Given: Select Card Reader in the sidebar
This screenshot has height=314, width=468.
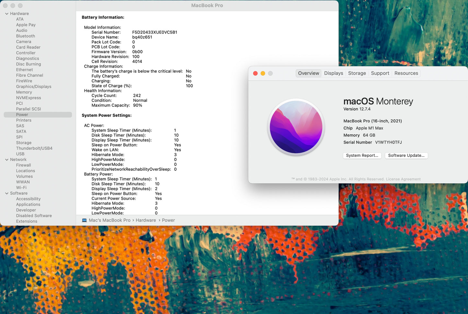Looking at the screenshot, I should click(x=28, y=47).
